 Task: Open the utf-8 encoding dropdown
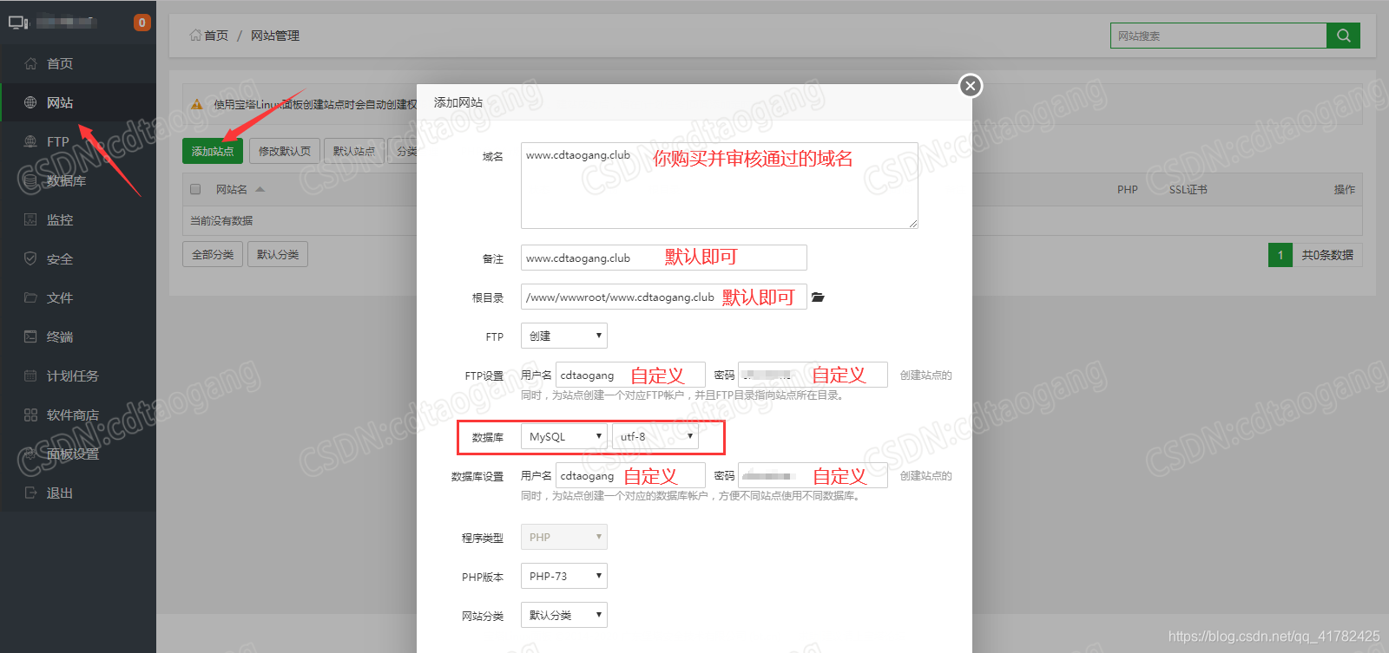[655, 436]
